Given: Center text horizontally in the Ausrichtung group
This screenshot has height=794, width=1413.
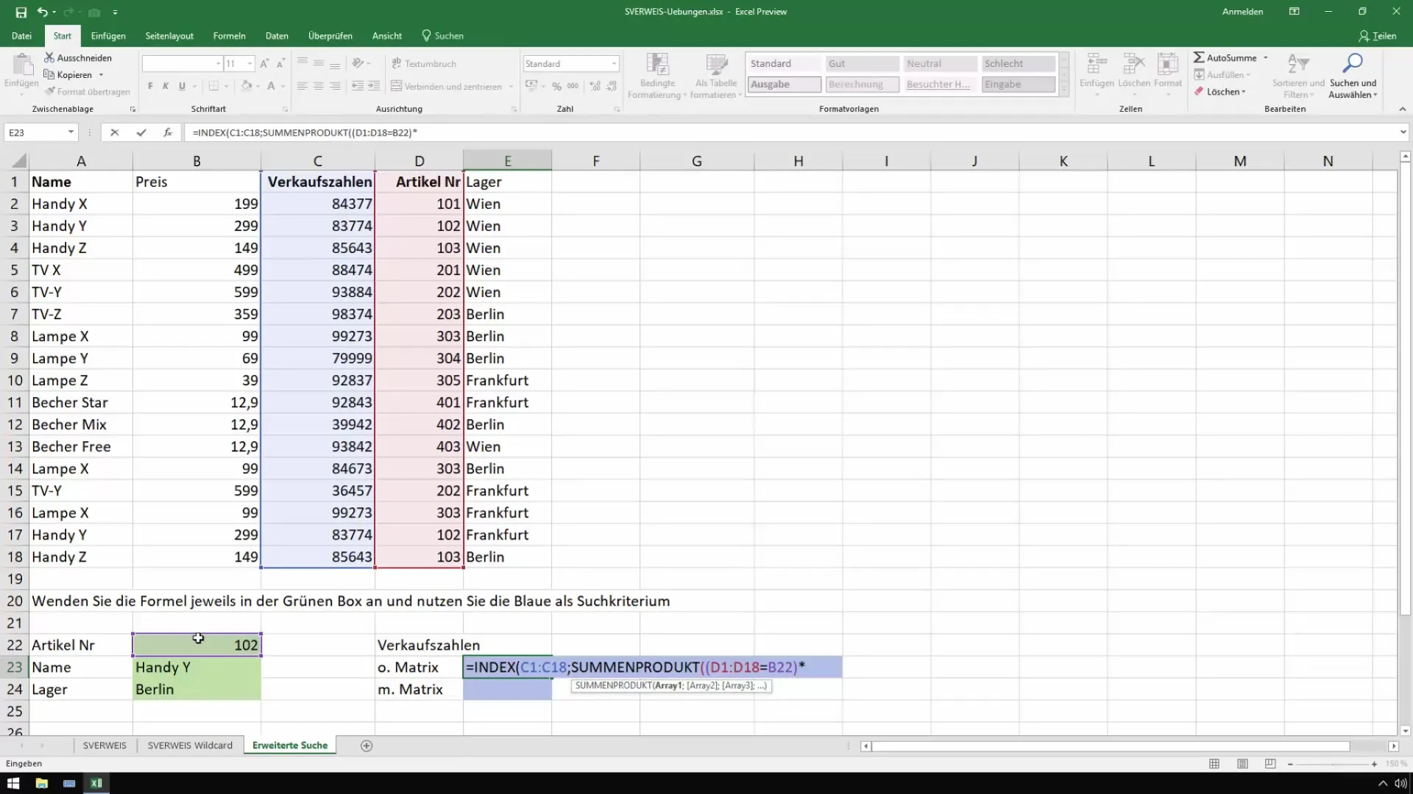Looking at the screenshot, I should pyautogui.click(x=319, y=86).
